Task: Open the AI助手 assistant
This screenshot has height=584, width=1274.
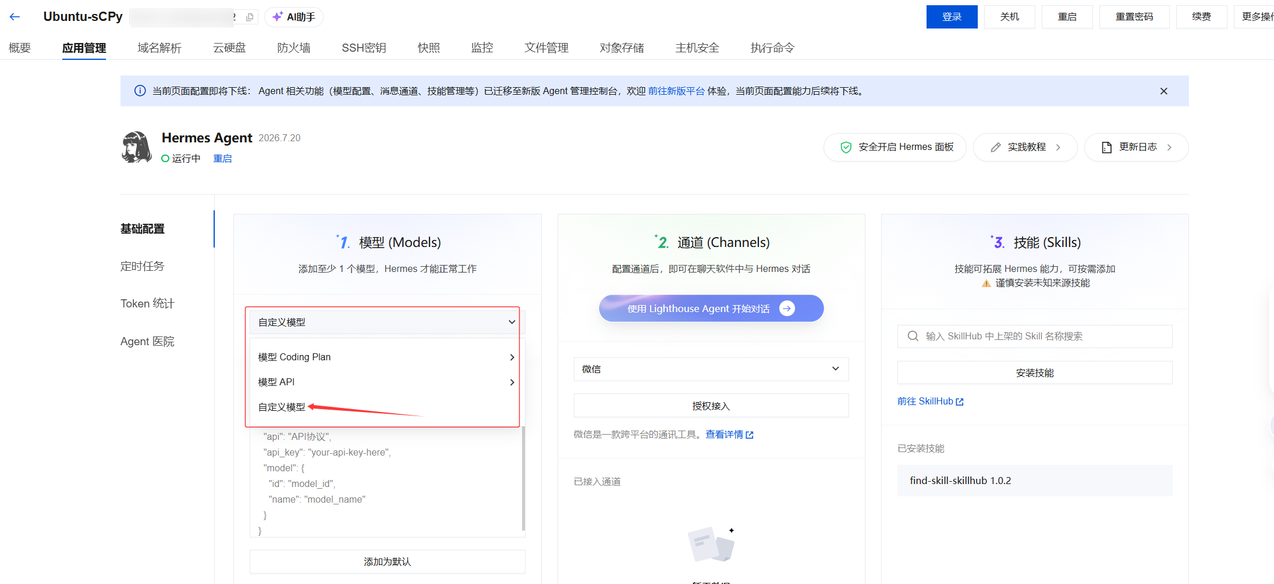Action: pyautogui.click(x=294, y=17)
